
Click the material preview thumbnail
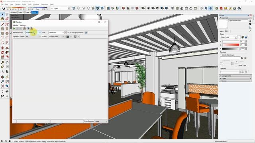223,24
